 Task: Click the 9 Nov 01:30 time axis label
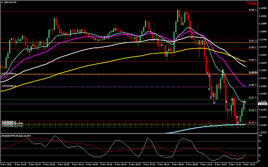point(20,164)
